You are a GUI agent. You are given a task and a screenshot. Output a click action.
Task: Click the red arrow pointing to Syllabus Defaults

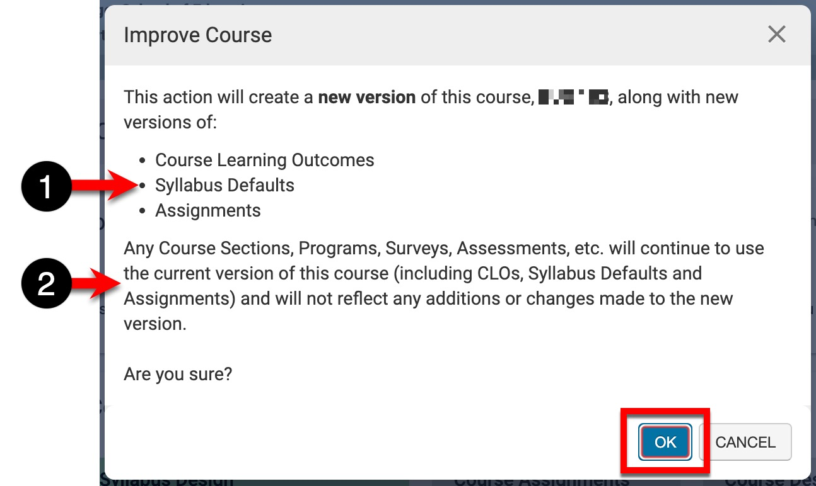pyautogui.click(x=104, y=186)
